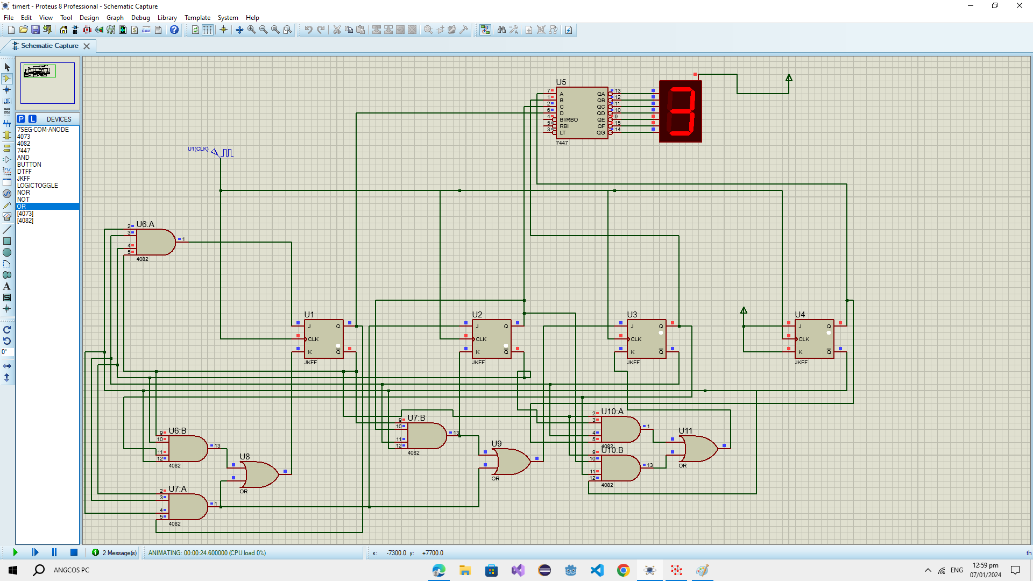Viewport: 1033px width, 581px height.
Task: Open the Library menu
Action: (x=167, y=18)
